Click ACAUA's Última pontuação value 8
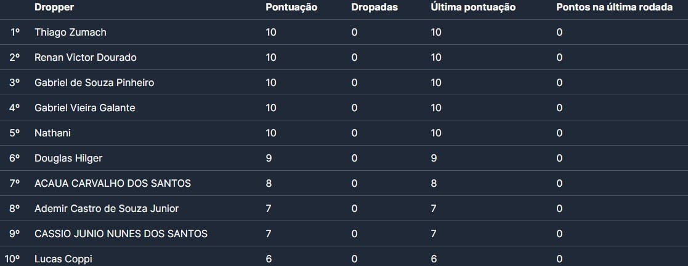The height and width of the screenshot is (266, 688). [x=434, y=183]
